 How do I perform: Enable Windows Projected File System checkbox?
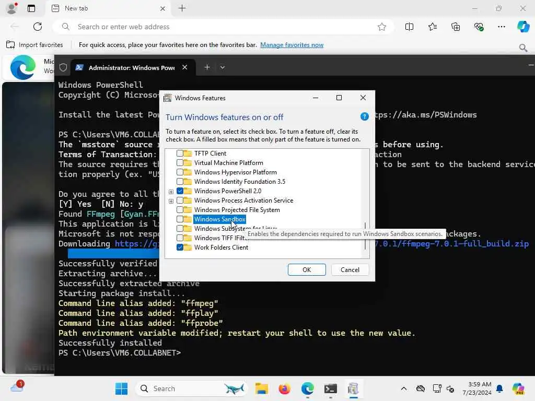(x=180, y=210)
